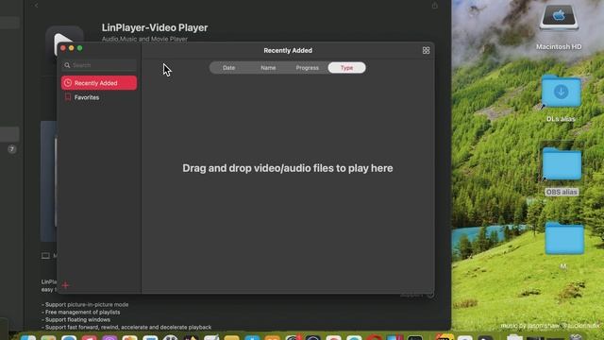Click the "Macintosh HD" label text
The height and width of the screenshot is (340, 604).
click(x=559, y=46)
